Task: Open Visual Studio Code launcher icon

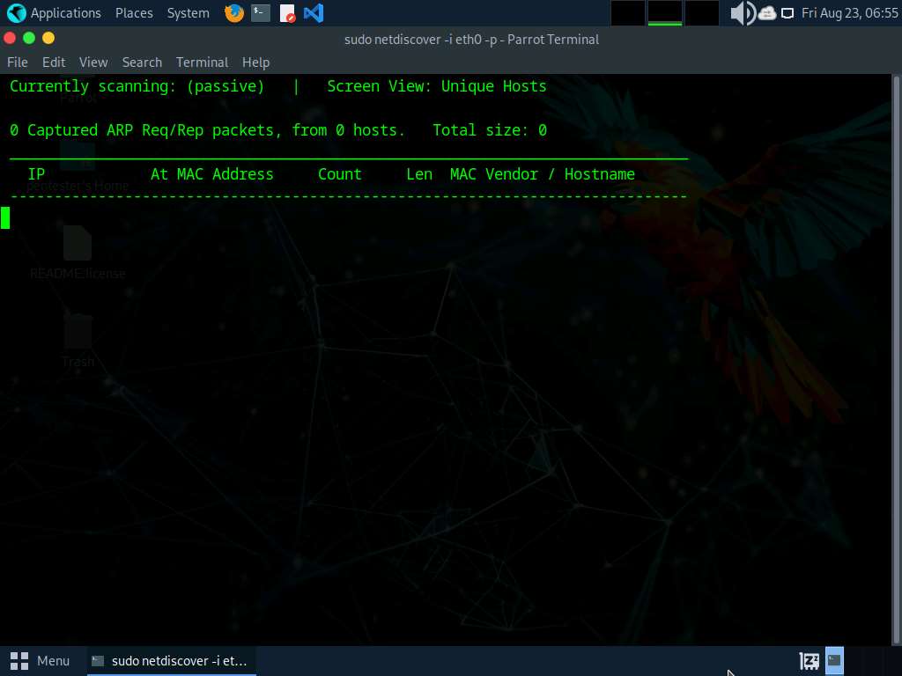Action: click(x=314, y=12)
